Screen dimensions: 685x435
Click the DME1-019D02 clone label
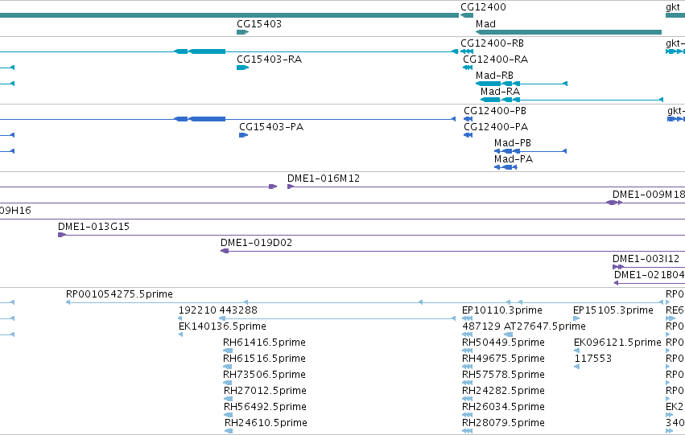(x=256, y=243)
